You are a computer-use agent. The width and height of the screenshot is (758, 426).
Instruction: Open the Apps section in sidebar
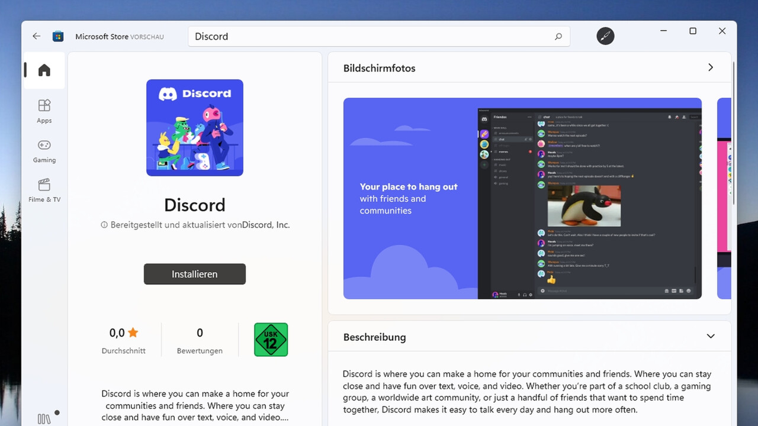[44, 111]
